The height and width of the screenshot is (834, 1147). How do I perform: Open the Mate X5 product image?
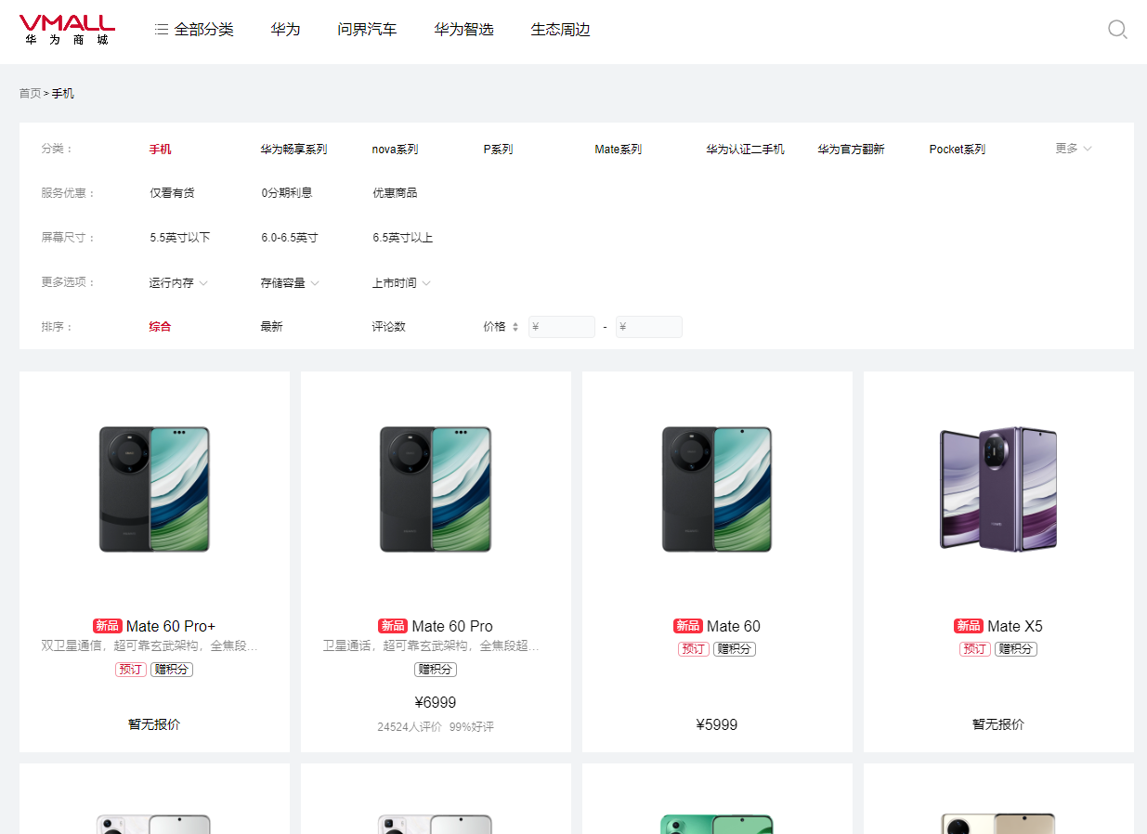click(x=998, y=489)
